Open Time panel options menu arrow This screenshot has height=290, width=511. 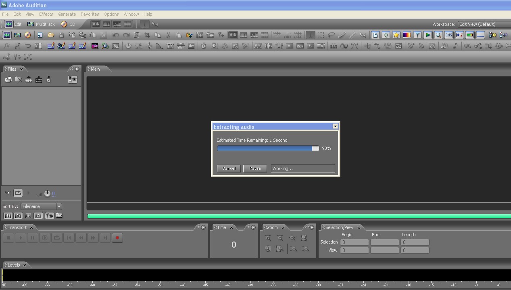click(x=253, y=227)
